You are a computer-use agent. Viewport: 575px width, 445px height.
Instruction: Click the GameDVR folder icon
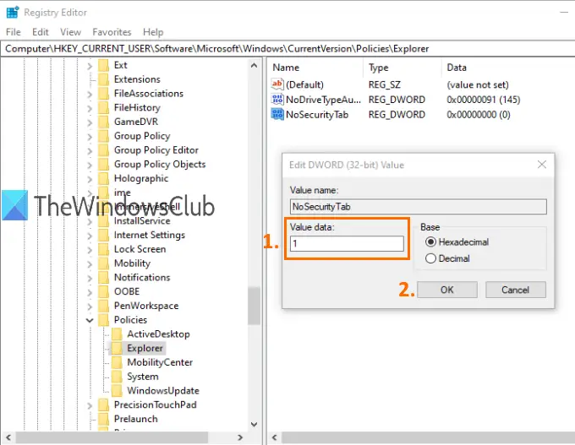click(104, 122)
